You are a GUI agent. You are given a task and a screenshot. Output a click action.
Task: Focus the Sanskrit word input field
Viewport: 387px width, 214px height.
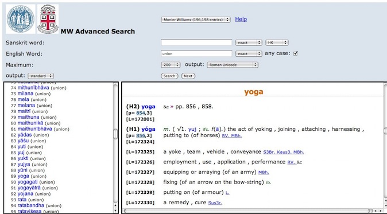pyautogui.click(x=196, y=42)
